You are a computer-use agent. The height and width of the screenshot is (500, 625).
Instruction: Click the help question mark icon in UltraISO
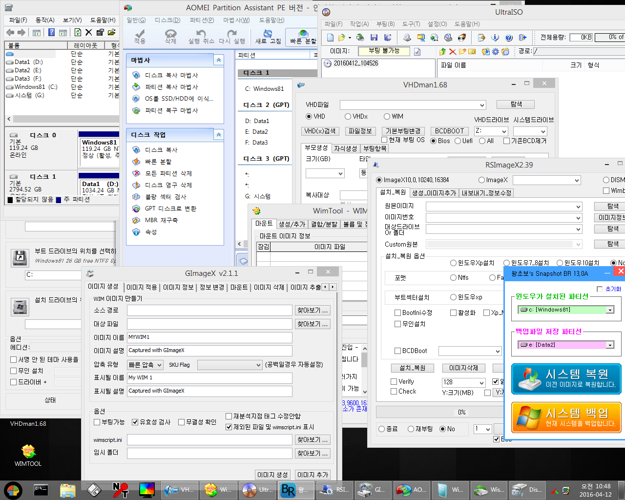(x=509, y=38)
